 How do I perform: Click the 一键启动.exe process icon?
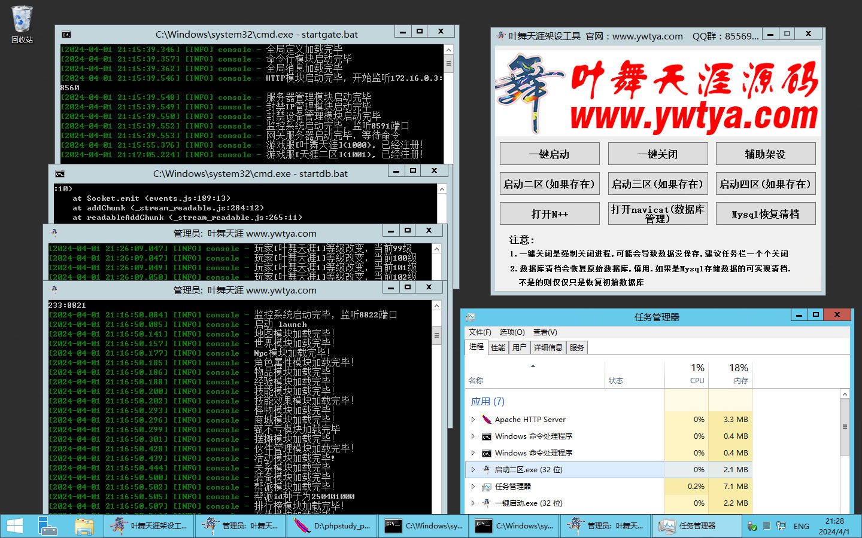(487, 503)
